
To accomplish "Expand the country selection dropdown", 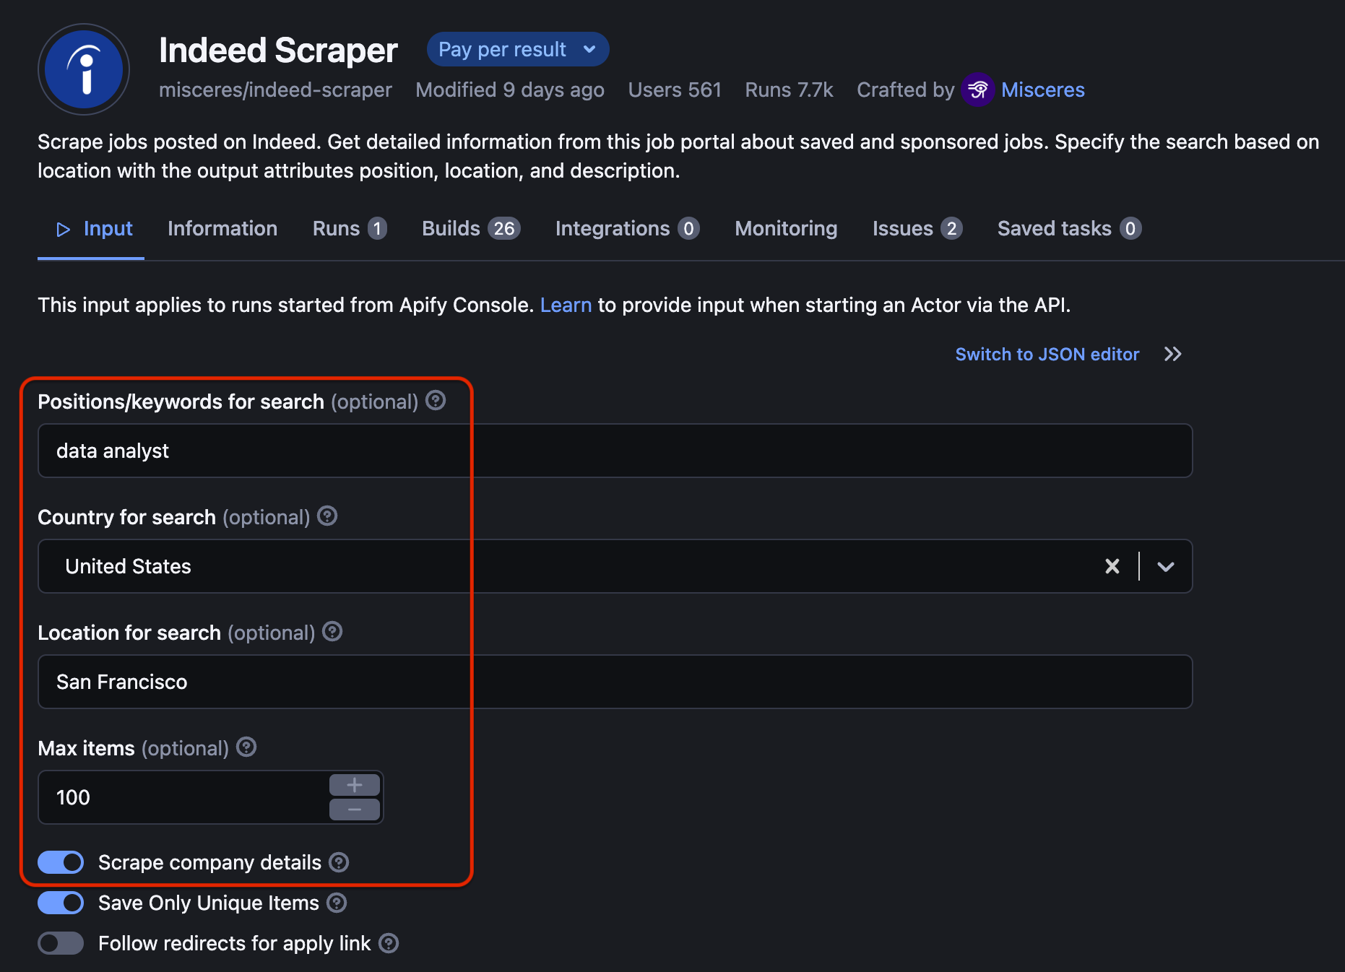I will (1164, 566).
